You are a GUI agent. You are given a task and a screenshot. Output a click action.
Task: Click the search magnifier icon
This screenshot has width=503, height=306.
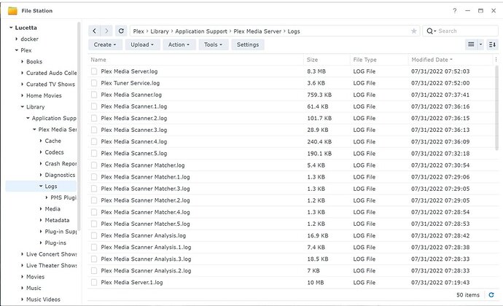click(429, 31)
